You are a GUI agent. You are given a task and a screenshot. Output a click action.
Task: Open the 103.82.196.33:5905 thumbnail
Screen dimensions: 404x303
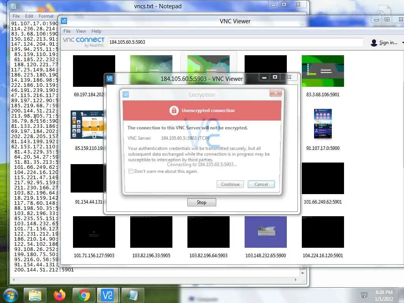click(x=151, y=232)
